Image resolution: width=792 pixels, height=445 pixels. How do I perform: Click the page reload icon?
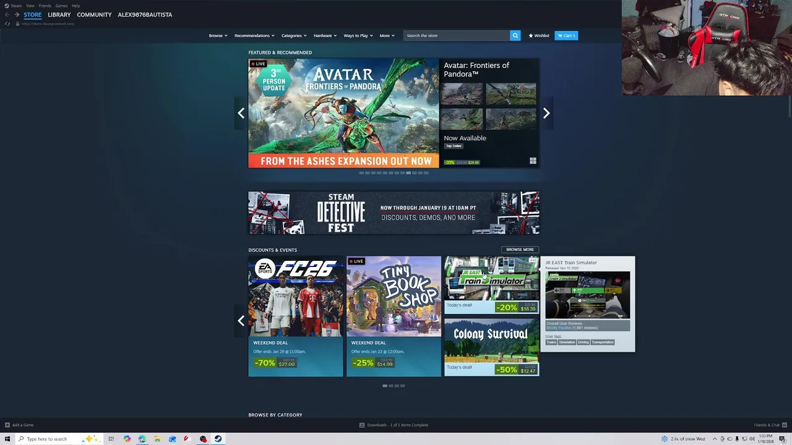point(7,23)
